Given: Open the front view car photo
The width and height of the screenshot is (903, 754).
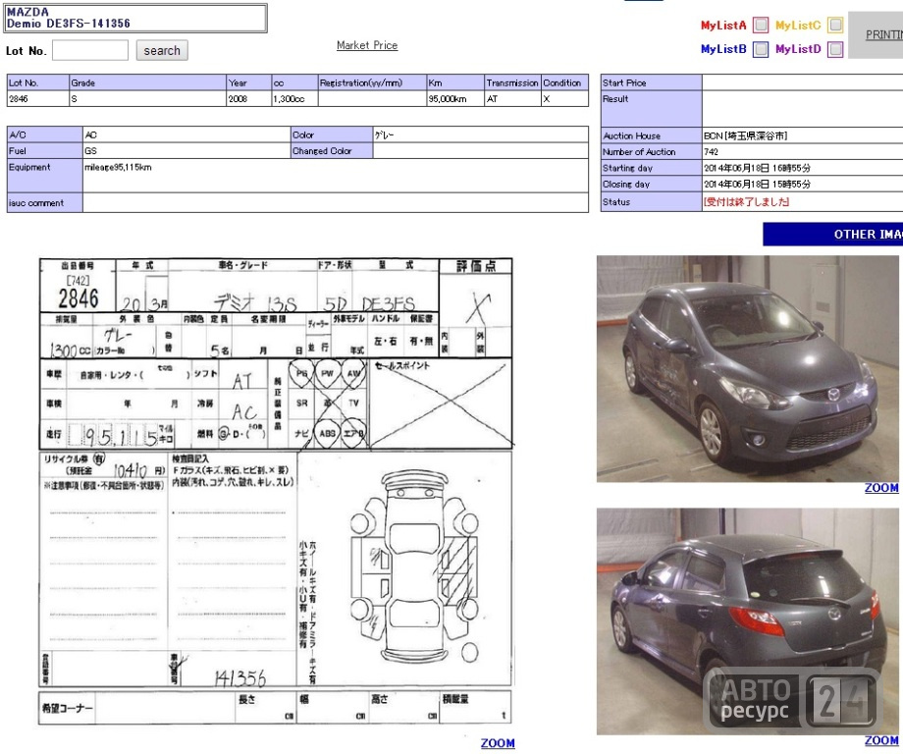Looking at the screenshot, I should [x=748, y=368].
